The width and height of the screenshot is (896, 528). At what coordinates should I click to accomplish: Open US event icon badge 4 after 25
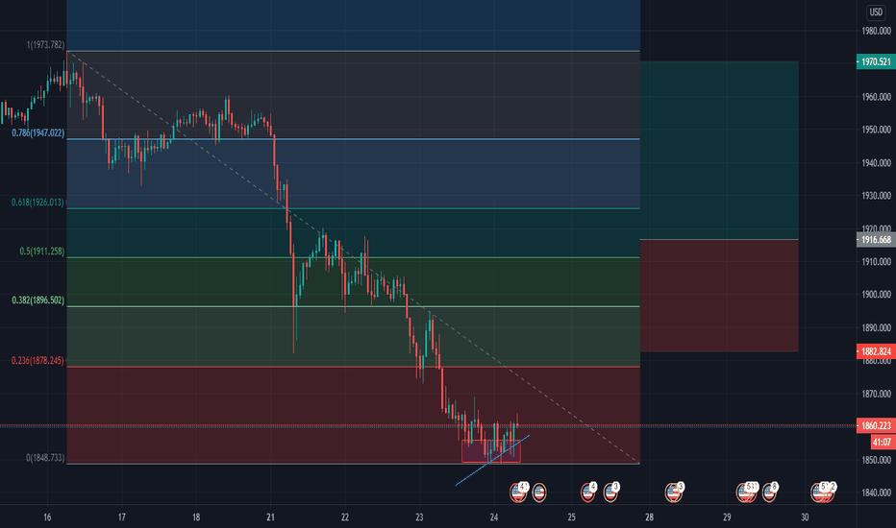pos(588,492)
